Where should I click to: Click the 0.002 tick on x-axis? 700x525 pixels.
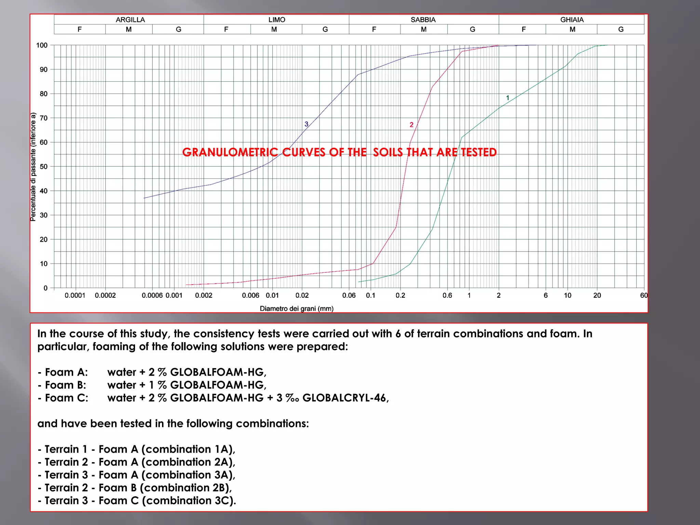point(204,295)
